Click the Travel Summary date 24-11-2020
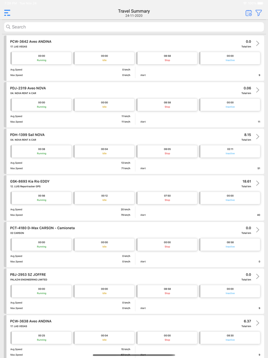This screenshot has height=358, width=268. point(134,15)
